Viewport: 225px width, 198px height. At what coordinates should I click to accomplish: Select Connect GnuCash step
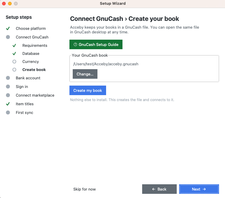point(32,37)
